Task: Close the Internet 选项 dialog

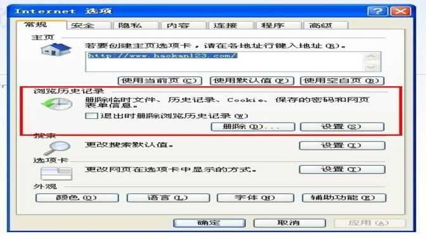Action: (401, 11)
